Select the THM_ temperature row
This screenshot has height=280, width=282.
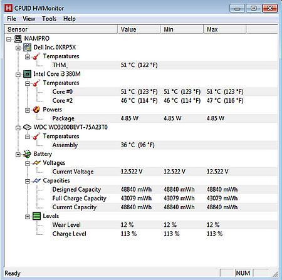tap(164, 65)
